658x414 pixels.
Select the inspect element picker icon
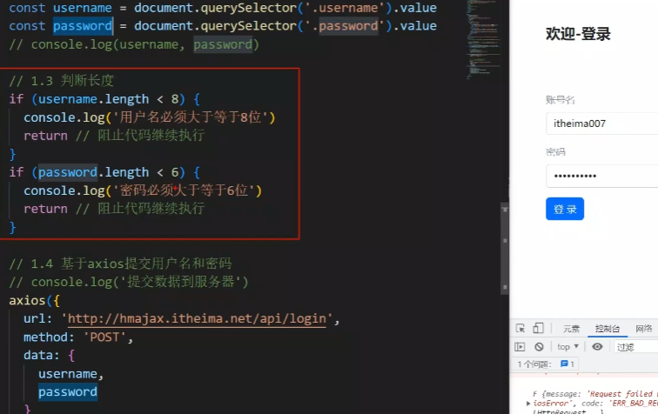coord(520,329)
